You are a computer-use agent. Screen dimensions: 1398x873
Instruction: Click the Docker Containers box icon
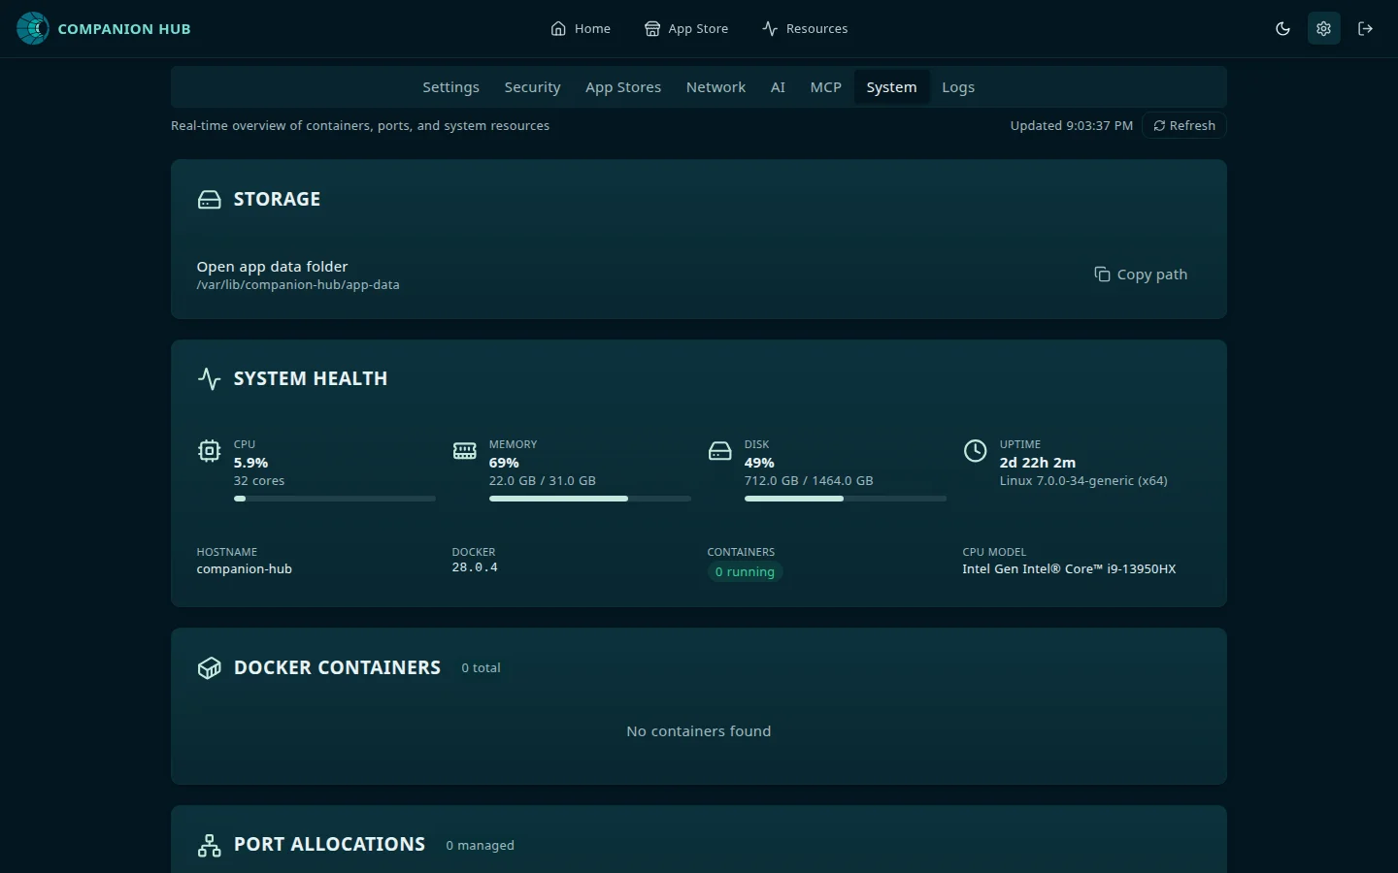[x=210, y=668]
